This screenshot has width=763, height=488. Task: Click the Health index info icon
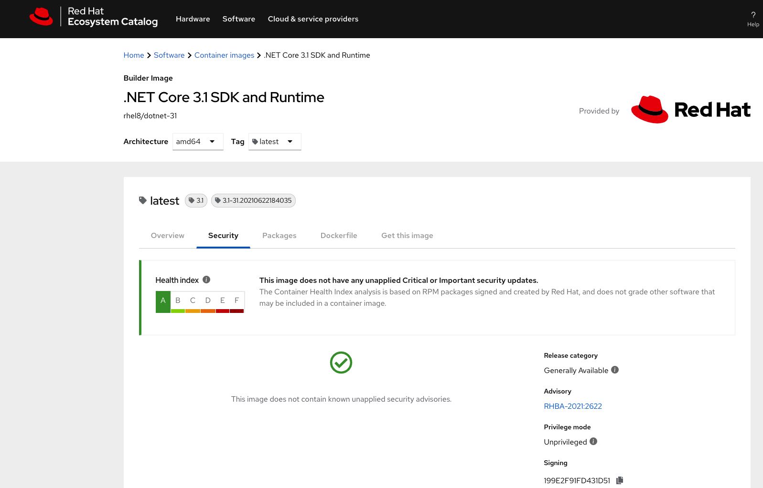pos(206,280)
